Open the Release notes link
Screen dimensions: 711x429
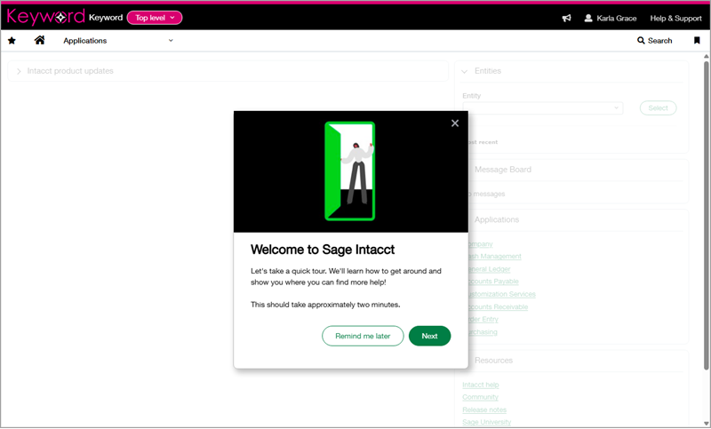pyautogui.click(x=484, y=409)
